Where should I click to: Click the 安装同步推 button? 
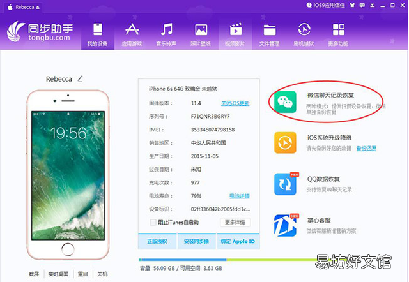pyautogui.click(x=196, y=241)
